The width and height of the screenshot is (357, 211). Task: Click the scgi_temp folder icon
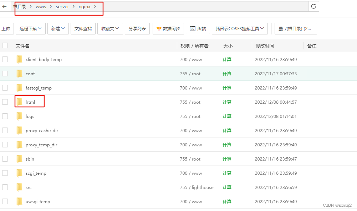tap(20, 173)
